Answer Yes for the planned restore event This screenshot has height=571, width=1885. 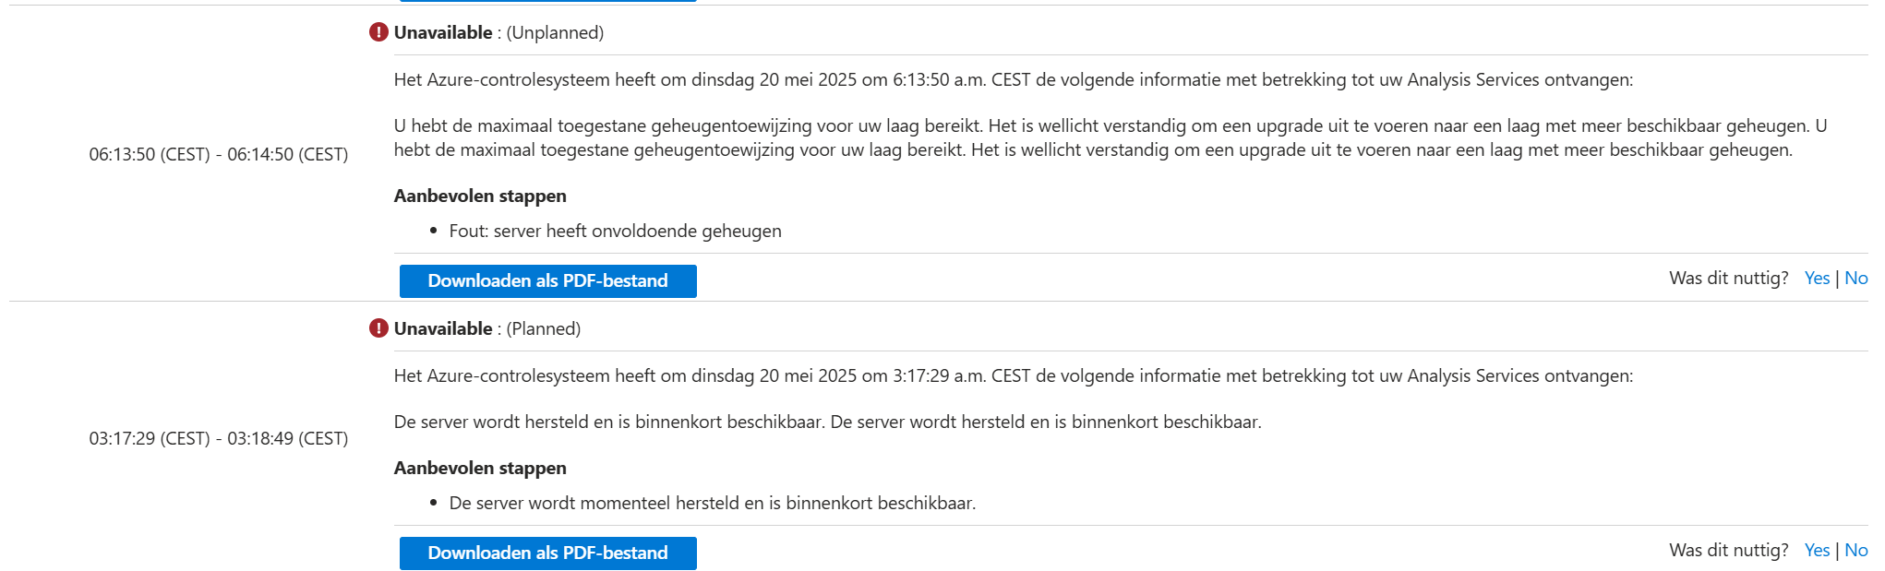pyautogui.click(x=1817, y=550)
